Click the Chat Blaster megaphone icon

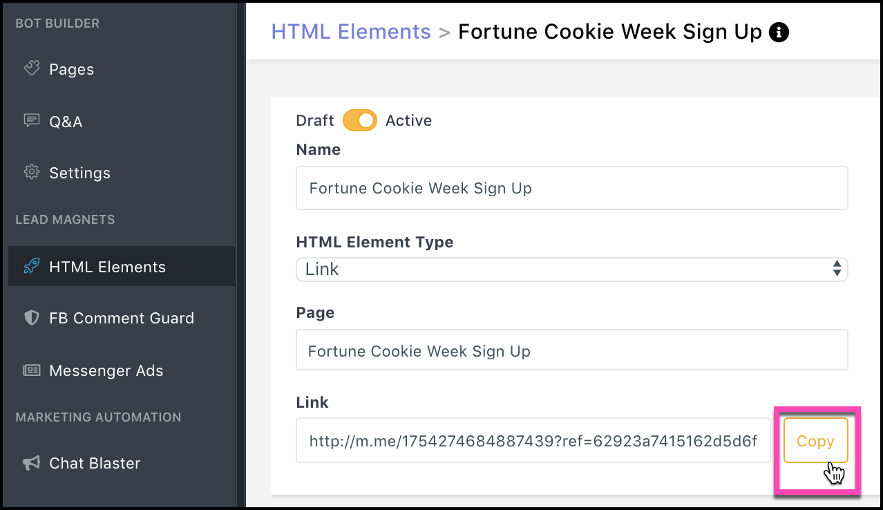click(x=31, y=463)
